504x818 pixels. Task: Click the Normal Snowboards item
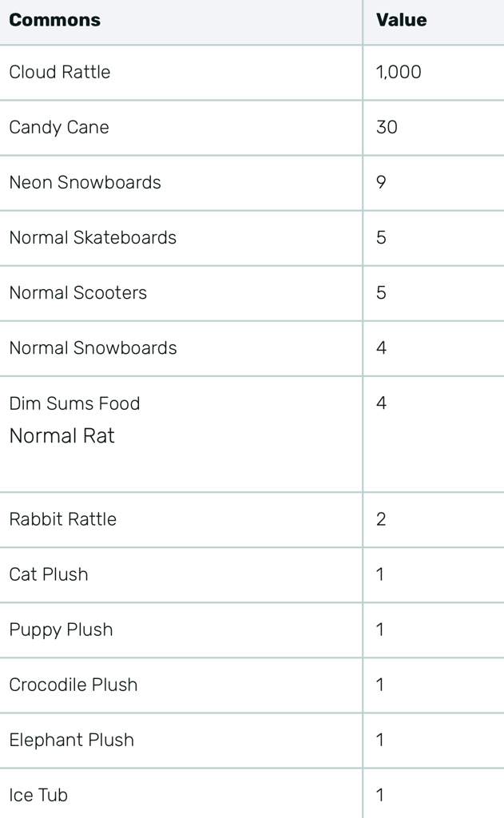coord(93,348)
